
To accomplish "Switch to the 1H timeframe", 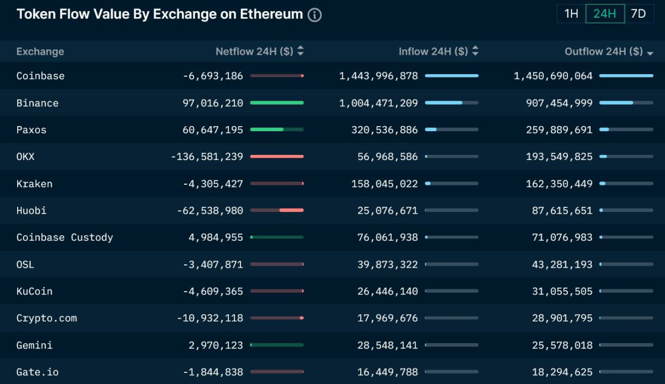I will (x=571, y=14).
